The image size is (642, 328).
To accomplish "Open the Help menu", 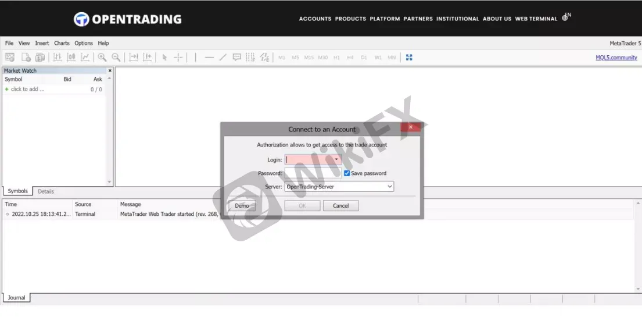I will coord(103,43).
